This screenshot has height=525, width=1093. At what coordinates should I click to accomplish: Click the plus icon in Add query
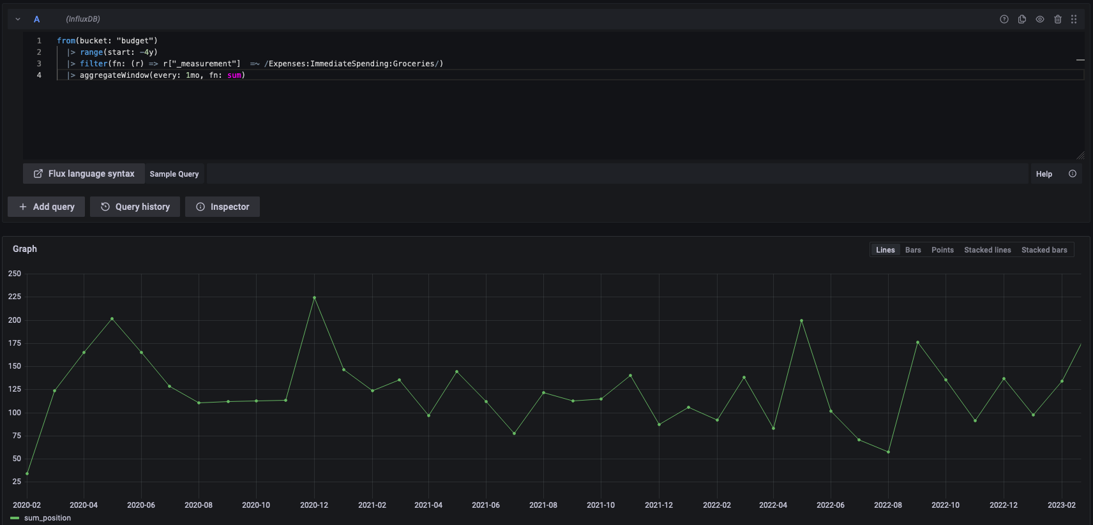pyautogui.click(x=23, y=207)
